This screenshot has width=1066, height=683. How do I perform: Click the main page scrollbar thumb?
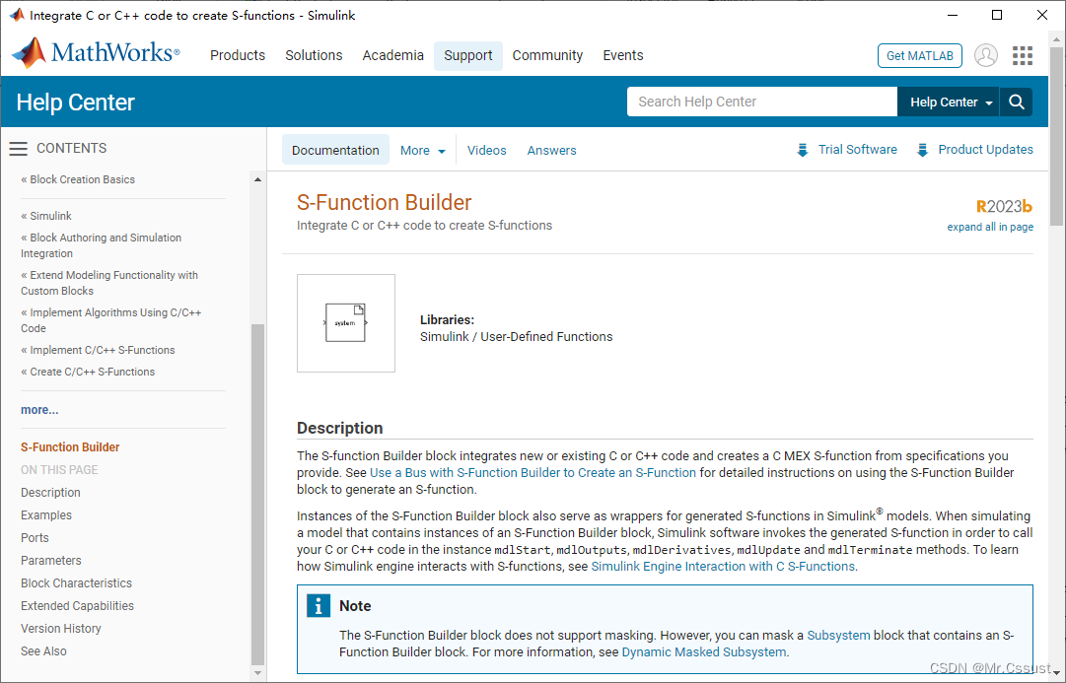click(1056, 137)
